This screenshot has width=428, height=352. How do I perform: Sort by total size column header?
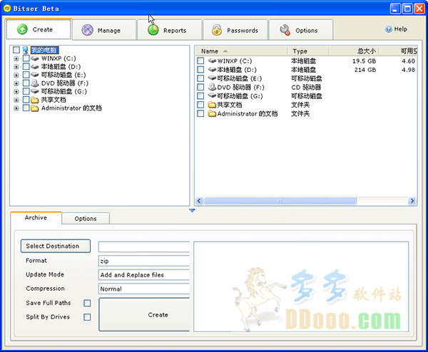pyautogui.click(x=354, y=51)
